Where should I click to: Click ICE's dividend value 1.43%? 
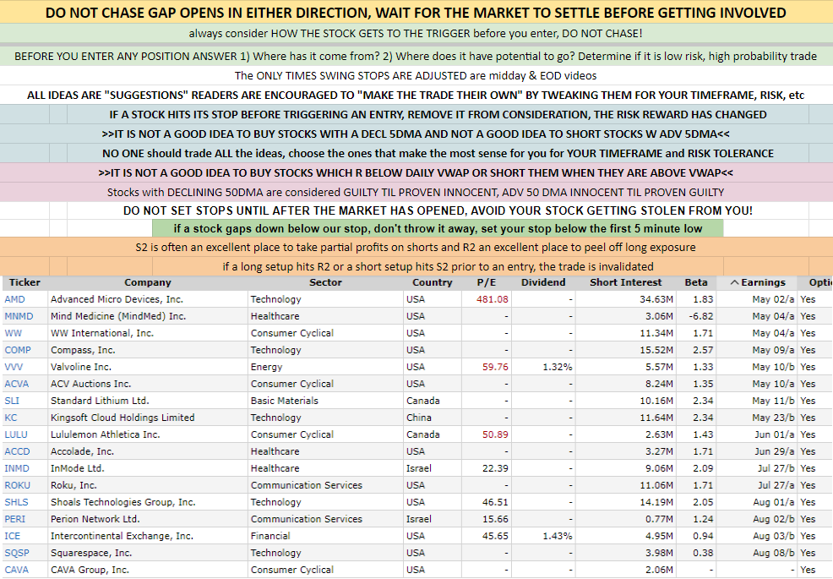click(x=558, y=536)
